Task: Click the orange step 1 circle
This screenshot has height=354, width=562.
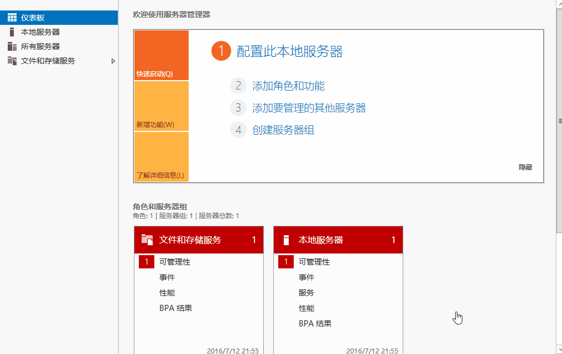Action: pyautogui.click(x=221, y=51)
